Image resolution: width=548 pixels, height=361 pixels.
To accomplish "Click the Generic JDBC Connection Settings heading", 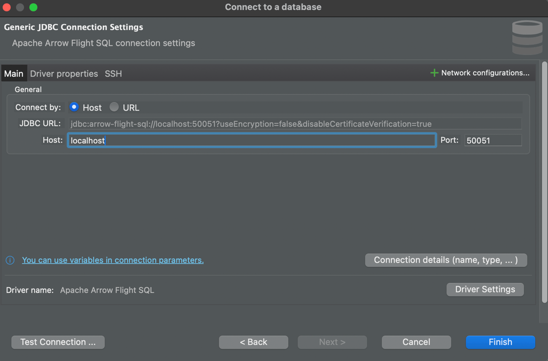I will pos(73,27).
